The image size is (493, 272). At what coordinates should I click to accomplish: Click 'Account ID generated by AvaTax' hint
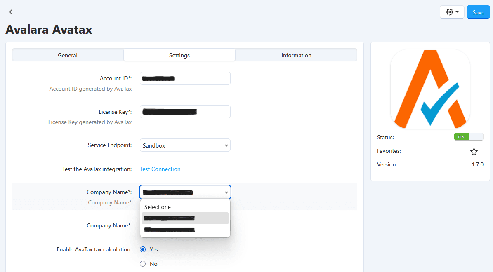pyautogui.click(x=90, y=89)
